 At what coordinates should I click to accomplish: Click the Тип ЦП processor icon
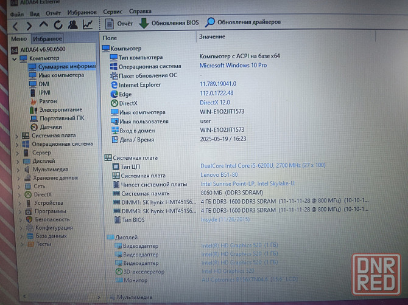[116, 166]
